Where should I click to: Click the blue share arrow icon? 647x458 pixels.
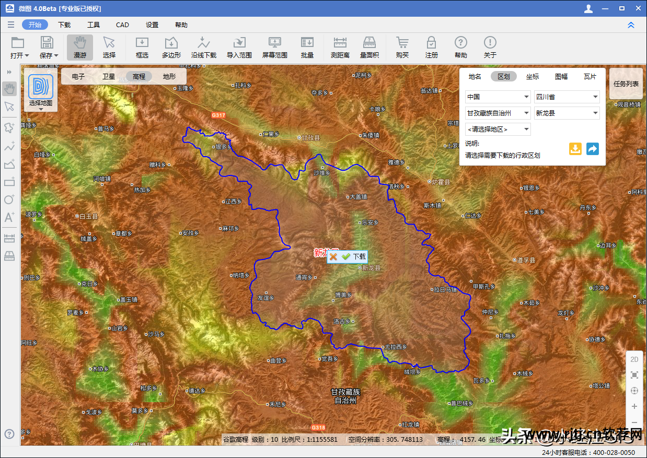(593, 149)
